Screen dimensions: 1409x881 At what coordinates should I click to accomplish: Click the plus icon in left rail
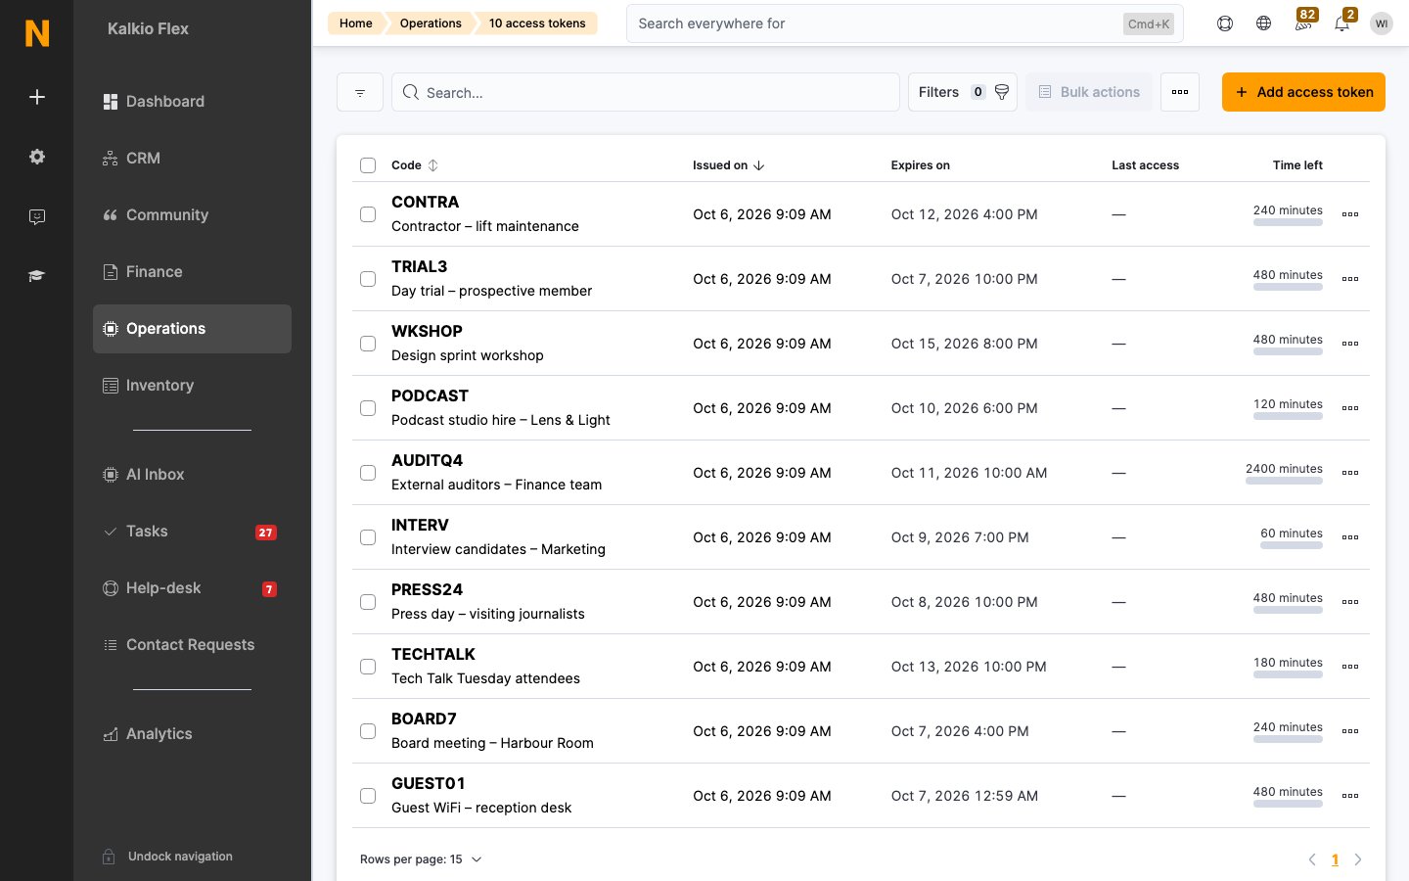(37, 97)
